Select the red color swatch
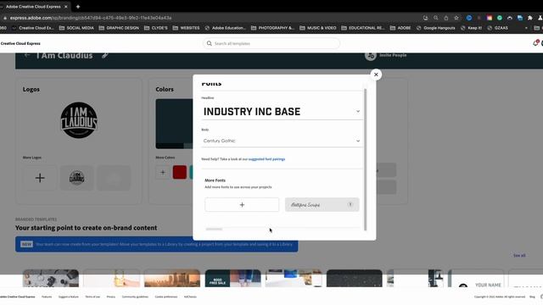The width and height of the screenshot is (543, 305). pos(179,172)
